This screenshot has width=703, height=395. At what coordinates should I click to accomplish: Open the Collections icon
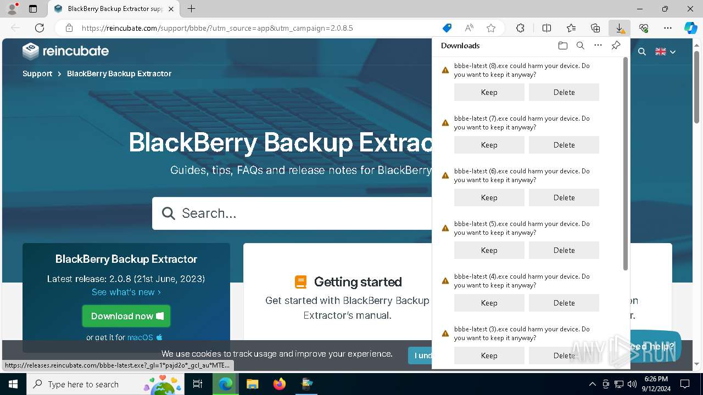(595, 28)
